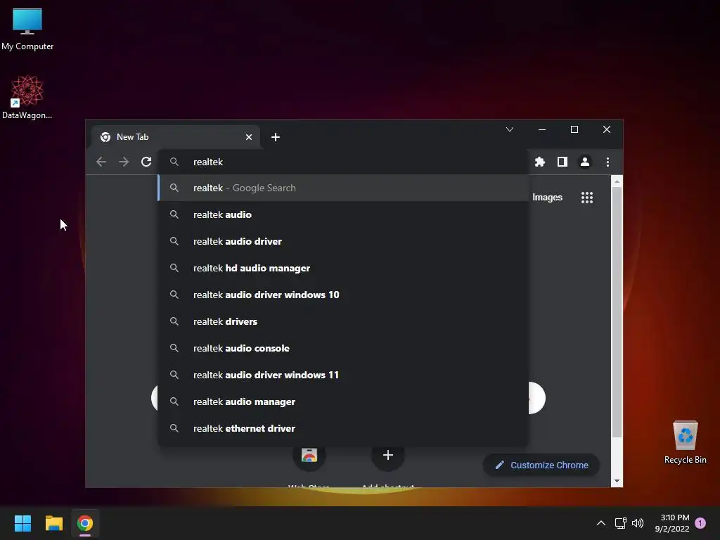Image resolution: width=720 pixels, height=540 pixels.
Task: Reload the page with refresh icon
Action: point(146,162)
